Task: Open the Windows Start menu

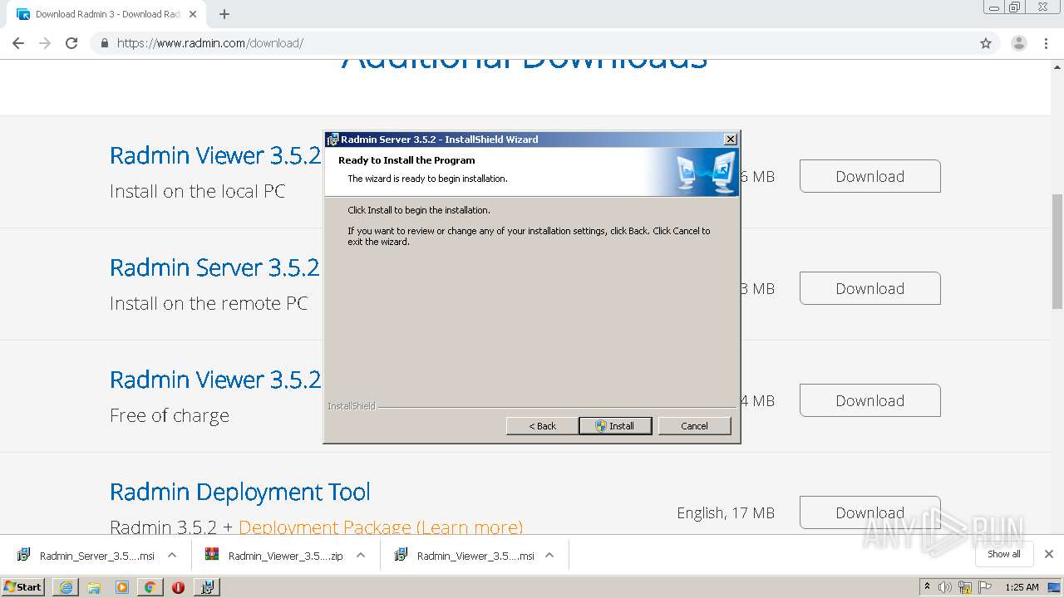Action: pyautogui.click(x=23, y=586)
